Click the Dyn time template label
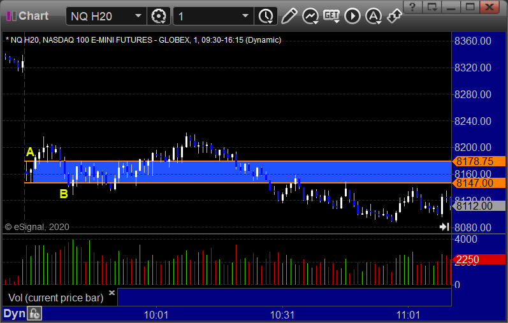 (15, 313)
